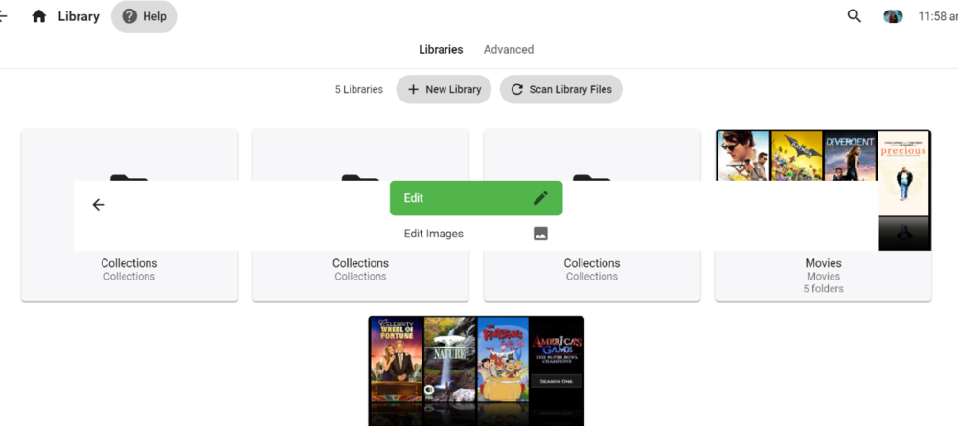Click the plus icon on New Library
This screenshot has width=958, height=426.
(414, 89)
